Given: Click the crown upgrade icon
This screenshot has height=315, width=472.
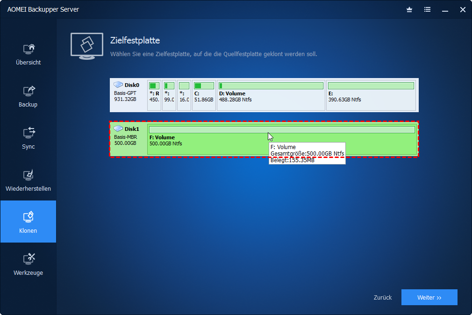Looking at the screenshot, I should (409, 10).
